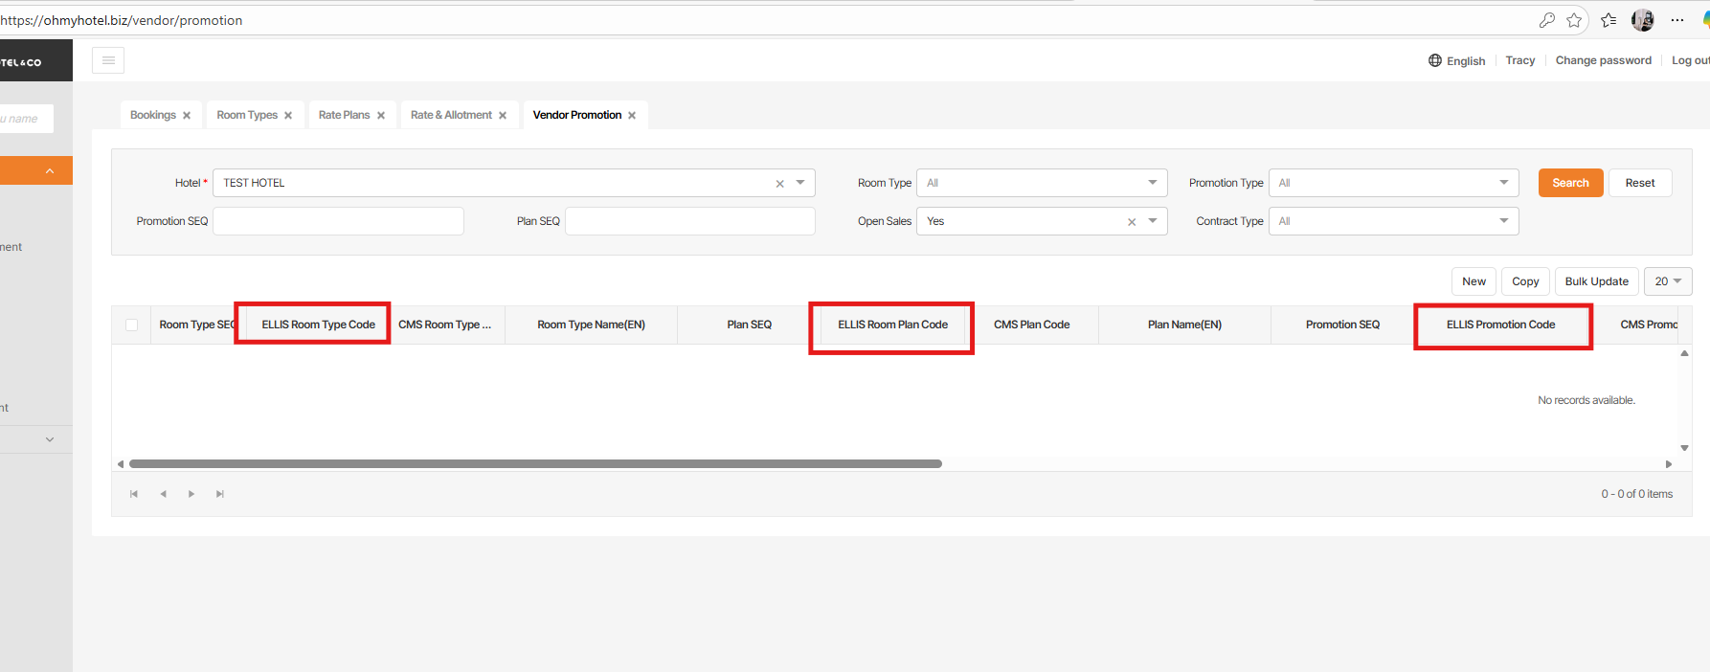Screen dimensions: 1710x672
Task: Change page size dropdown showing 20
Action: click(x=1668, y=281)
